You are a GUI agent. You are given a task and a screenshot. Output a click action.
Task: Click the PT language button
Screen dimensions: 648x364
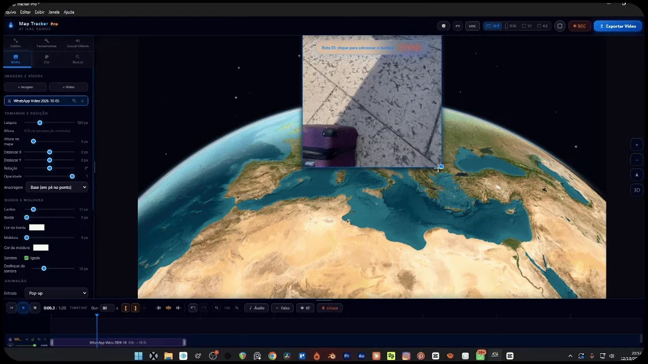point(457,26)
